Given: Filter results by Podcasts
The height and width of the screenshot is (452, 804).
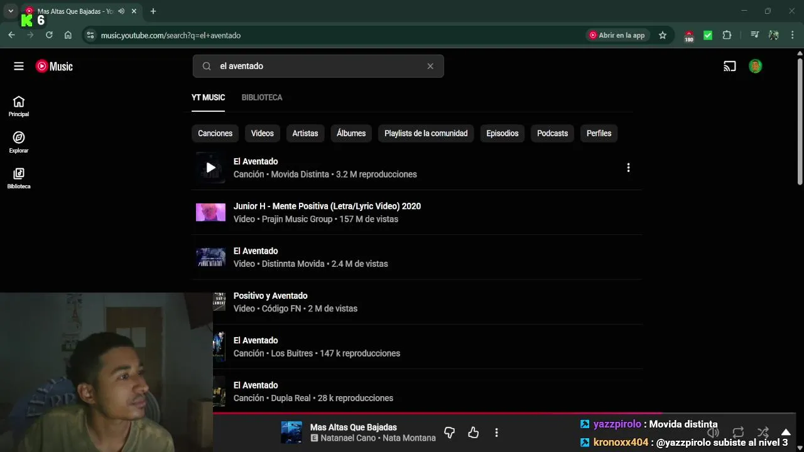Looking at the screenshot, I should (553, 133).
